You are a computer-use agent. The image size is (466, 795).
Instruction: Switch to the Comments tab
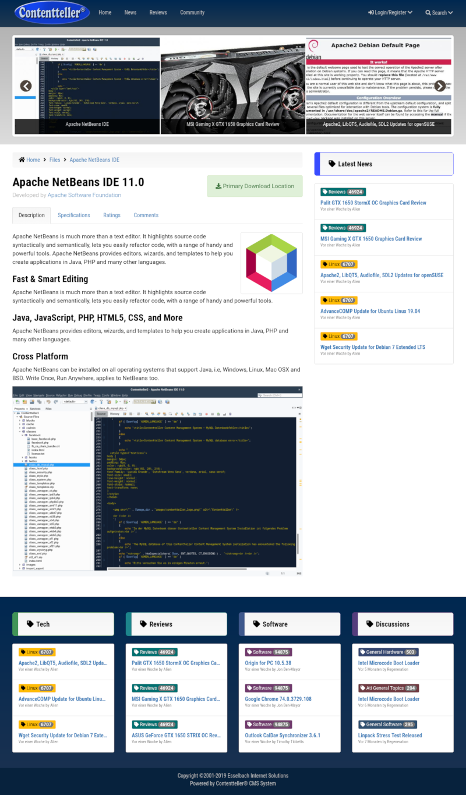[x=146, y=215]
